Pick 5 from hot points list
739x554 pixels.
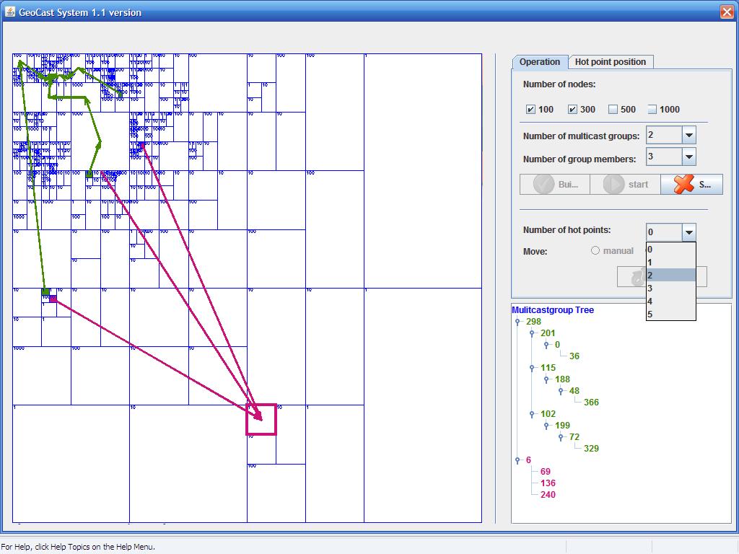tap(670, 314)
